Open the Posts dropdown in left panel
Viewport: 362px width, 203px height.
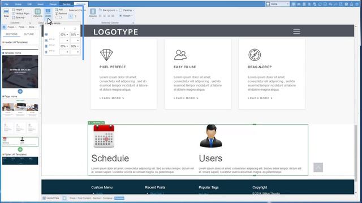click(23, 27)
